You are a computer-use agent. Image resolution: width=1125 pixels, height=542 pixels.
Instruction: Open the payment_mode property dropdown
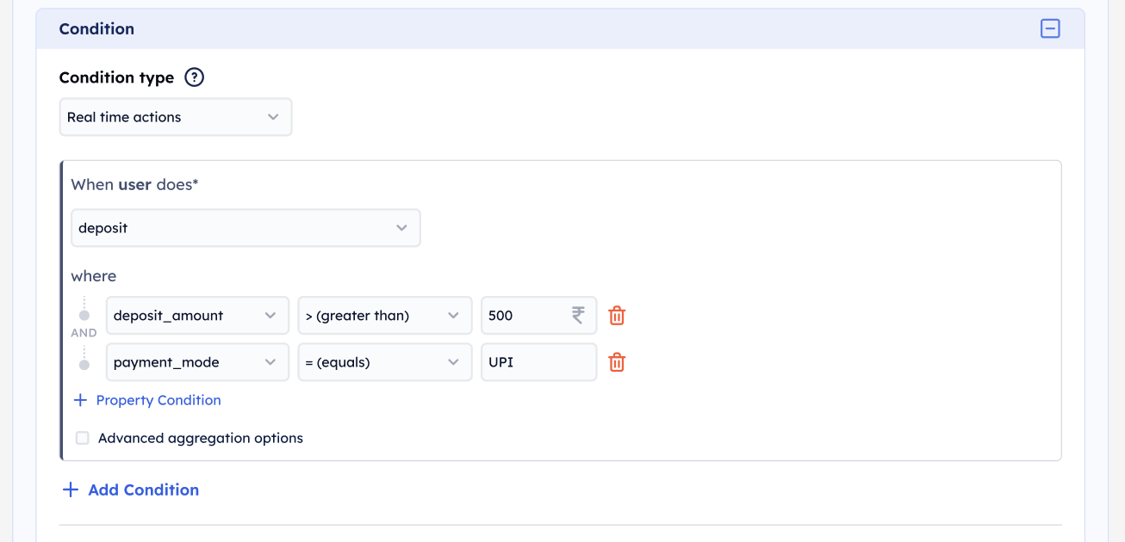197,362
